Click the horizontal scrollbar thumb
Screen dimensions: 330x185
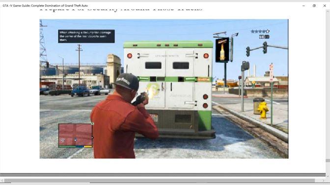click(160, 181)
